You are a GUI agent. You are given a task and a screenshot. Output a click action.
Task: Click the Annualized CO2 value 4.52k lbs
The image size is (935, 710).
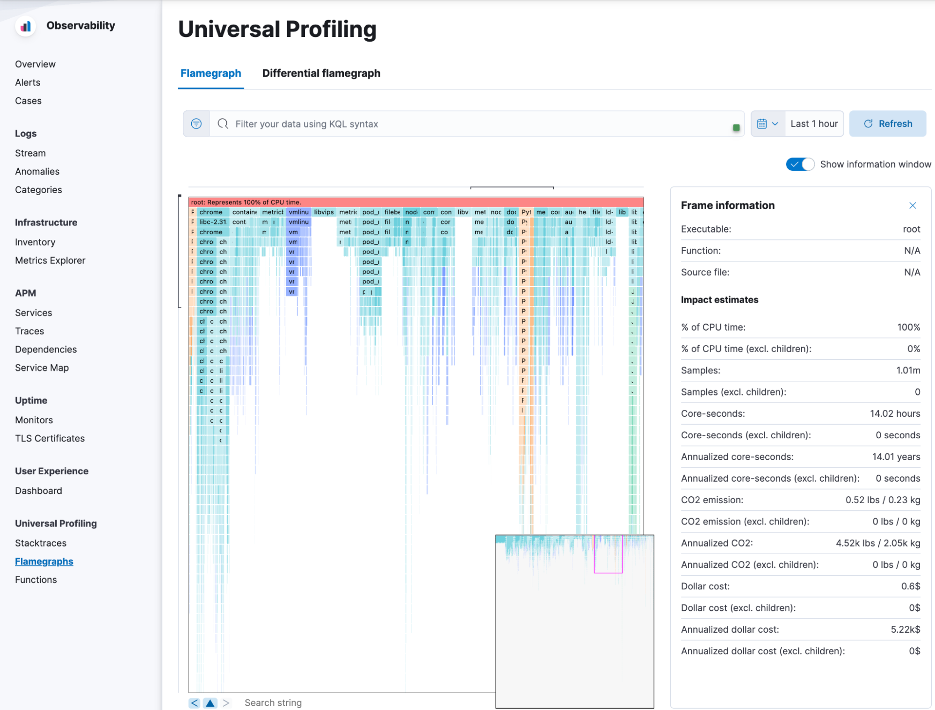pos(878,543)
